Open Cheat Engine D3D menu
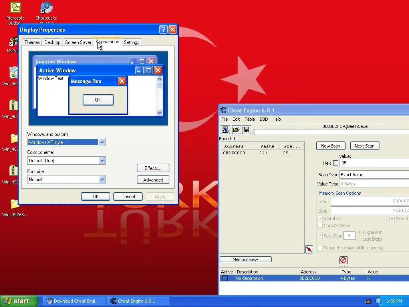This screenshot has width=409, height=307. click(264, 119)
